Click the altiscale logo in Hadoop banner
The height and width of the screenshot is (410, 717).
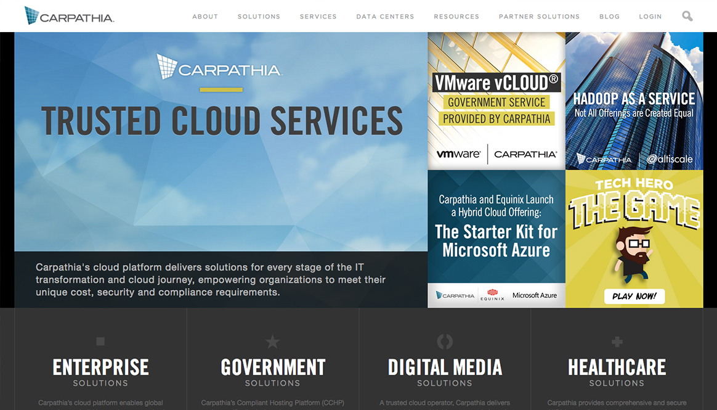point(670,159)
